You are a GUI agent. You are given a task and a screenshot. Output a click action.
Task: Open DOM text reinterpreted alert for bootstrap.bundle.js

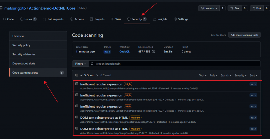104,118
